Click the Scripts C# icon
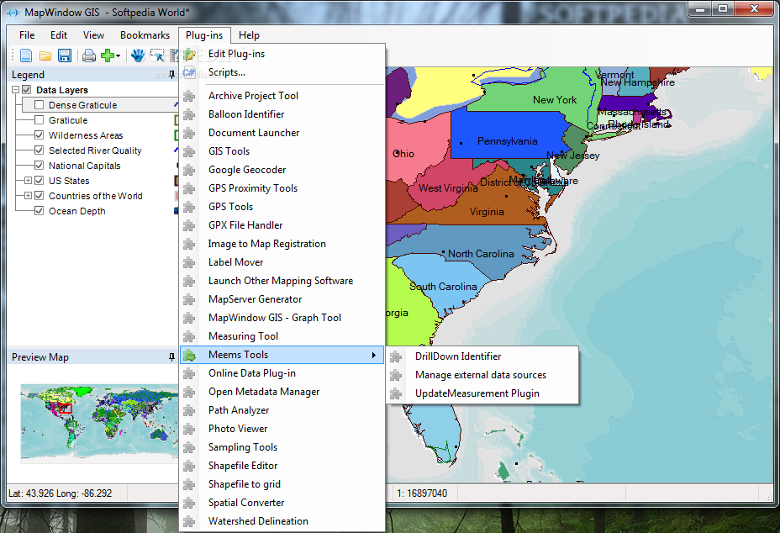Viewport: 780px width, 533px height. tap(189, 72)
